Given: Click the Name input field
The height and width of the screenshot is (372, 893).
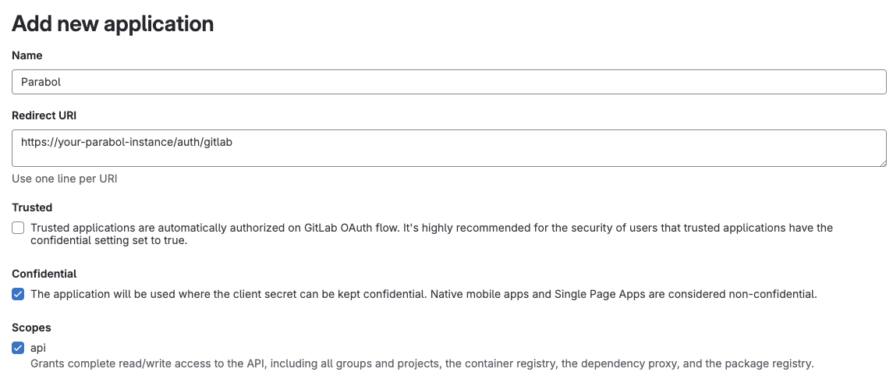Looking at the screenshot, I should (x=448, y=82).
